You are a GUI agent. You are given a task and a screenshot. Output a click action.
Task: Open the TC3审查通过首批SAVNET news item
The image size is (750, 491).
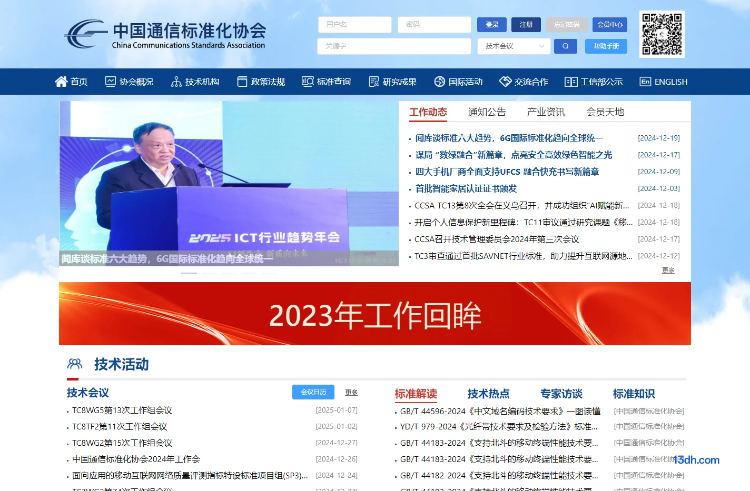click(x=524, y=256)
